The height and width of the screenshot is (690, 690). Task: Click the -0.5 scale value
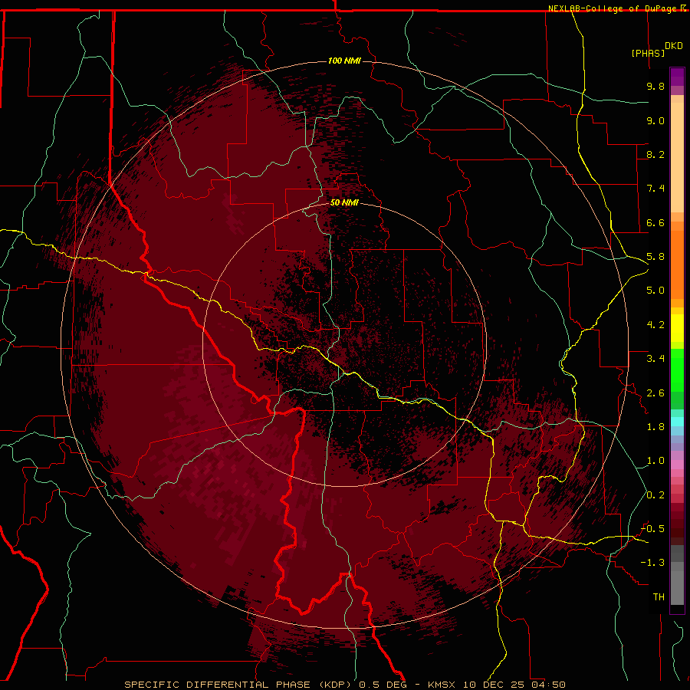(x=652, y=529)
